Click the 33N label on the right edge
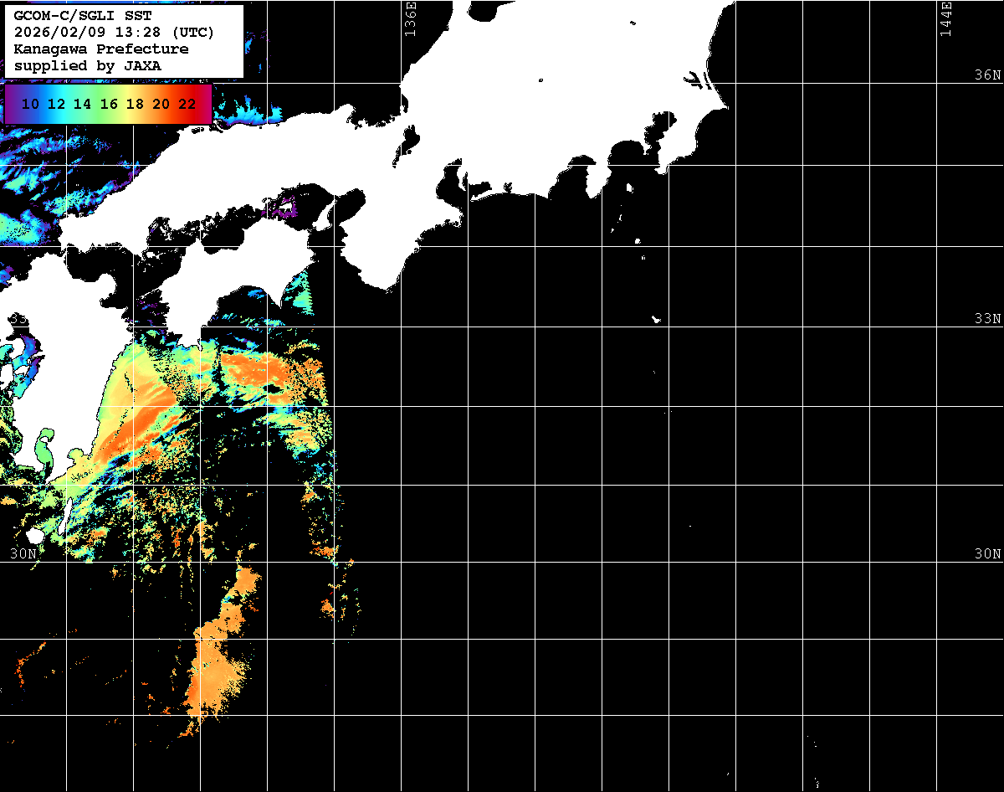 987,318
